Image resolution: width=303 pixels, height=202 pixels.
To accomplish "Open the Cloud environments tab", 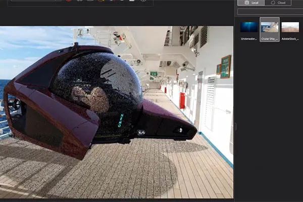I will [x=278, y=3].
